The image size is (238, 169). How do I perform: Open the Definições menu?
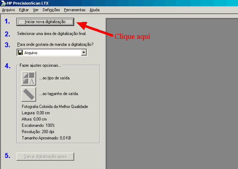click(x=51, y=10)
